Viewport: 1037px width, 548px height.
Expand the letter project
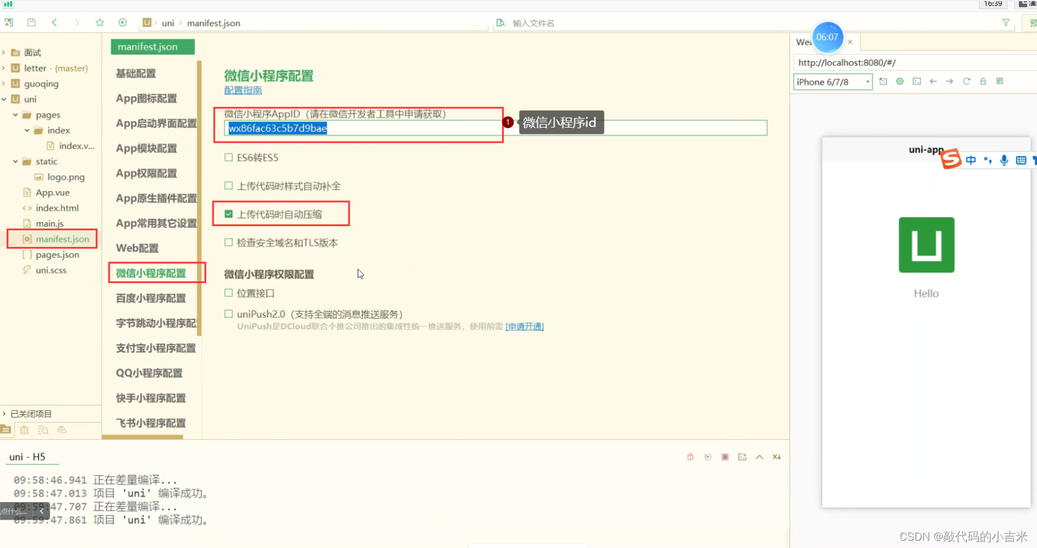(4, 68)
